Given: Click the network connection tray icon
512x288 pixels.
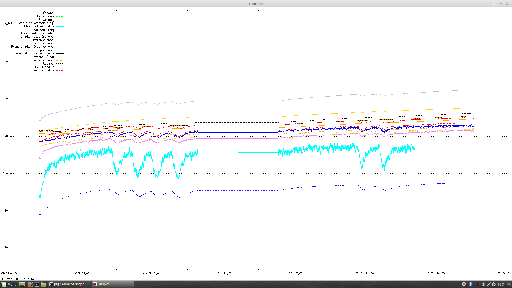Looking at the screenshot, I should (489, 284).
